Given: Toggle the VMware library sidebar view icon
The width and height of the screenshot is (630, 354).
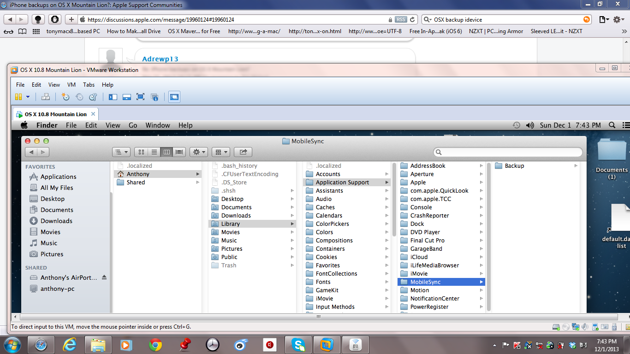Looking at the screenshot, I should pos(113,97).
